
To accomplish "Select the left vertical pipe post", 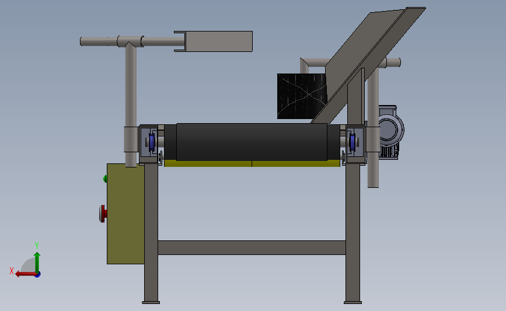I will (131, 106).
